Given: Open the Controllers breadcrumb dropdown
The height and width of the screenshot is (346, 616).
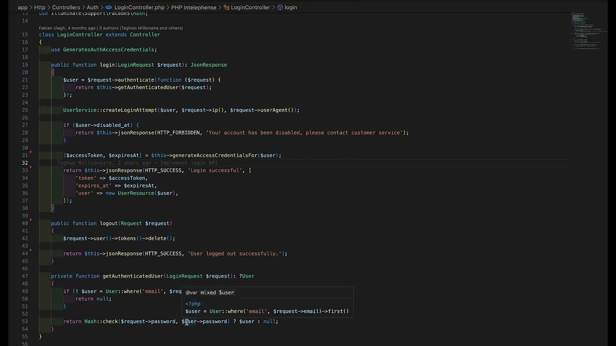Looking at the screenshot, I should (66, 7).
